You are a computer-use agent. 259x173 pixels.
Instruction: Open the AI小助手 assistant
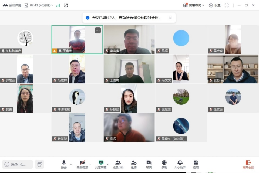point(180,164)
